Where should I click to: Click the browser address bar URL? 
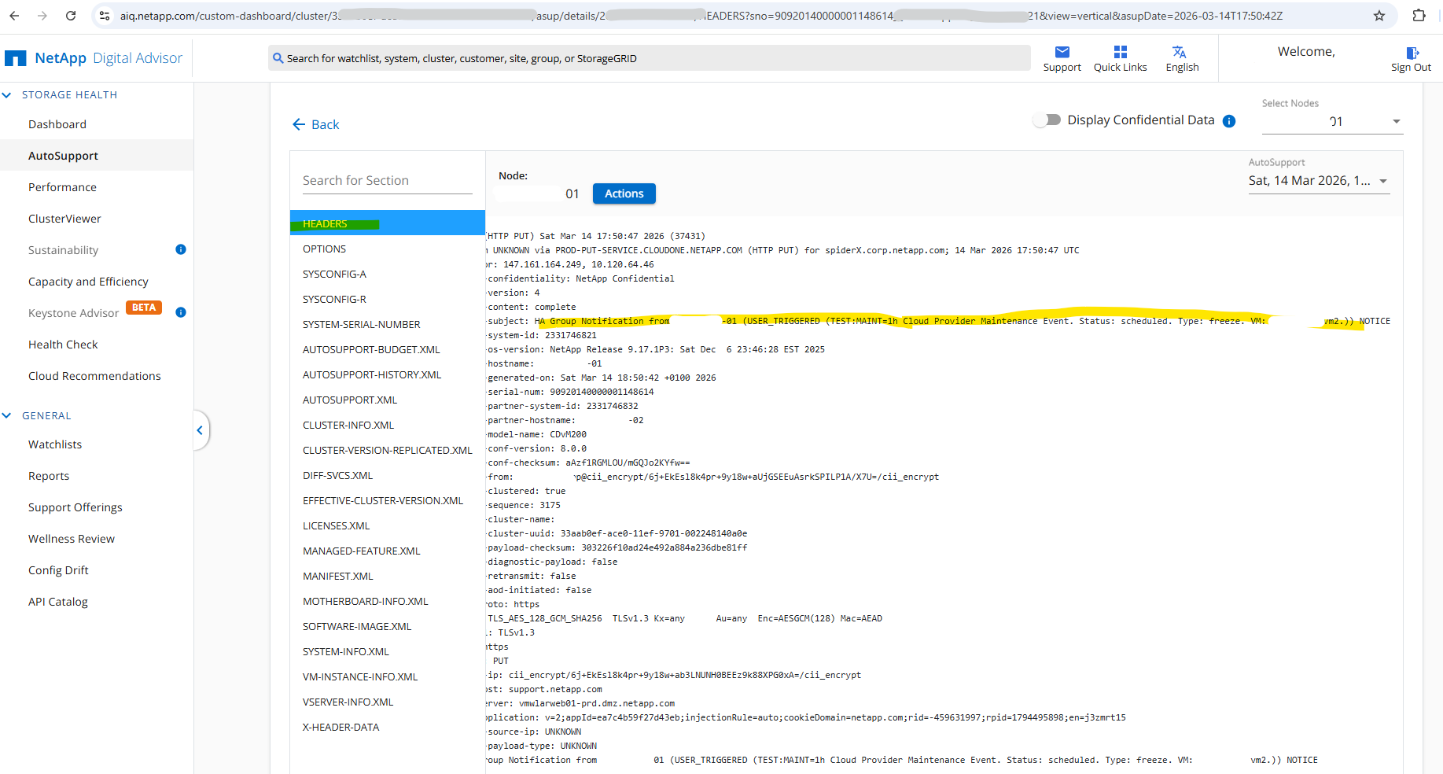point(700,16)
